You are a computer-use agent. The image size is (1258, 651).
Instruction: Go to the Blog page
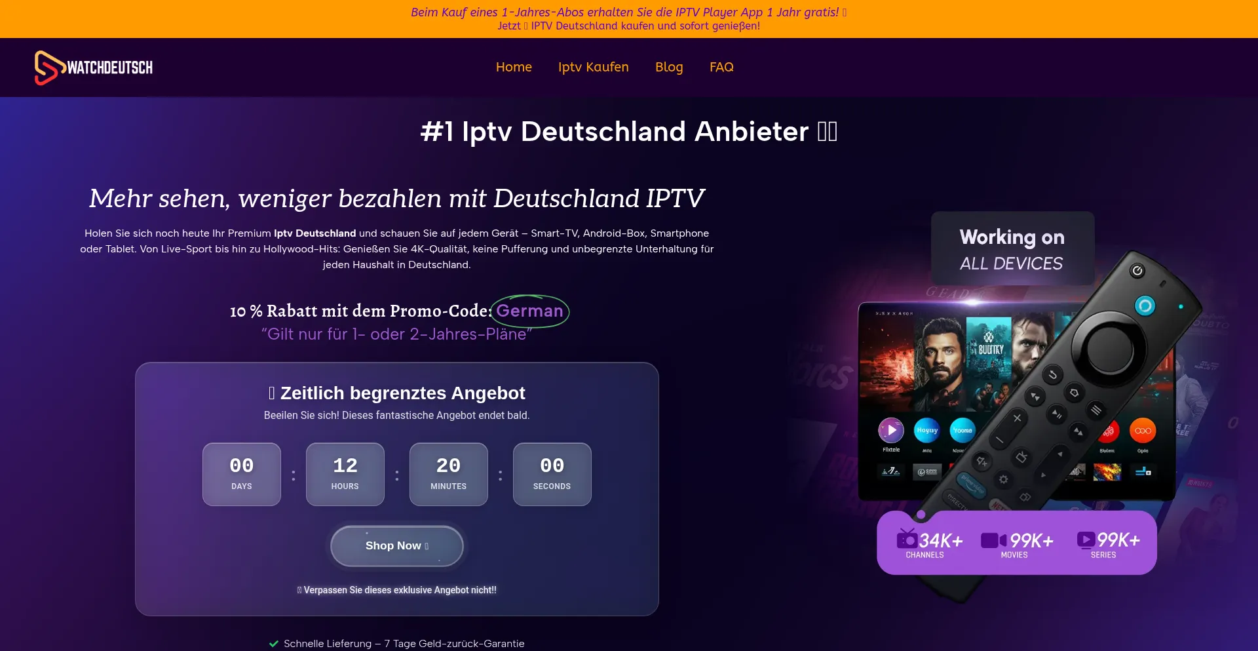click(x=669, y=67)
